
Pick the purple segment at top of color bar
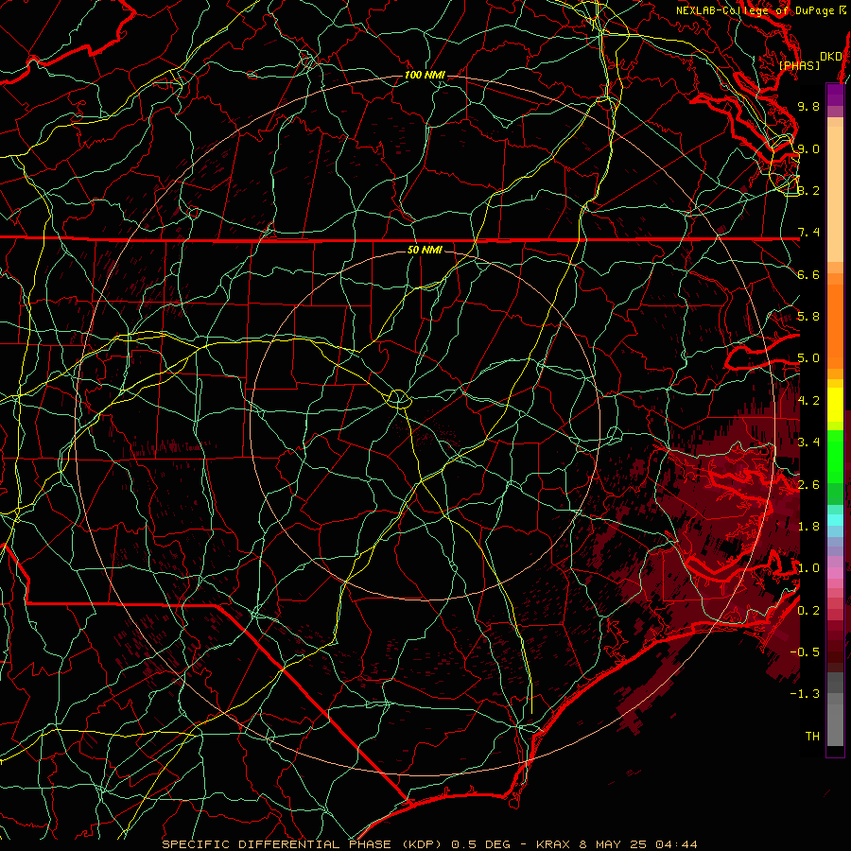[x=835, y=96]
